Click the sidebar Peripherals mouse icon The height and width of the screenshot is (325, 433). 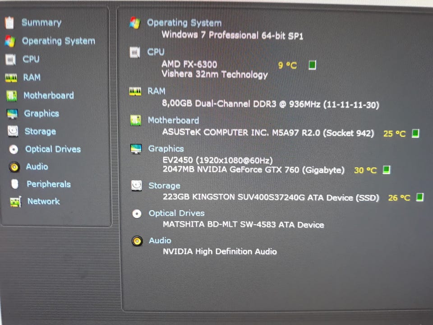pyautogui.click(x=15, y=184)
